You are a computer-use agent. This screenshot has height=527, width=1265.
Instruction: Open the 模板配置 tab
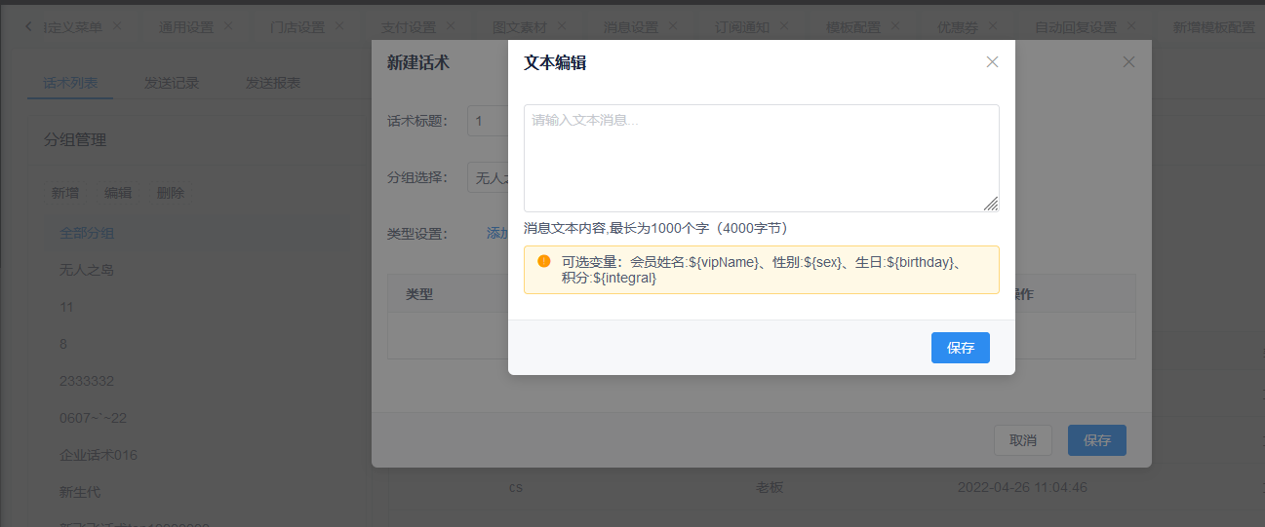coord(852,27)
